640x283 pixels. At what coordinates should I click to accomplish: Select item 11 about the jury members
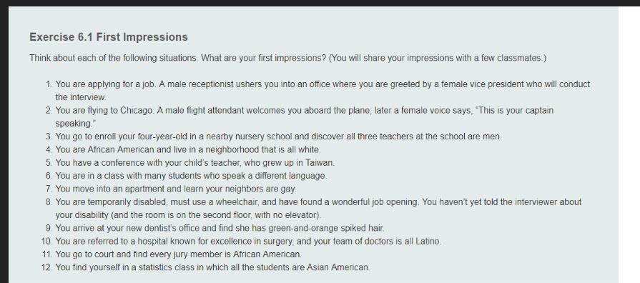[x=172, y=254]
